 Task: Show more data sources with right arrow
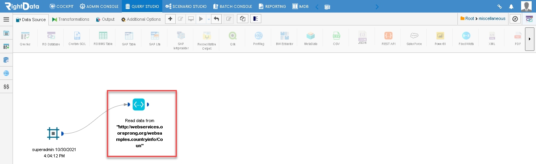(x=530, y=39)
